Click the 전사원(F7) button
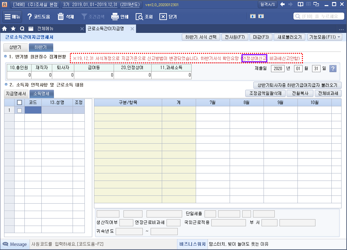Image resolution: width=347 pixels, height=250 pixels. point(235,37)
